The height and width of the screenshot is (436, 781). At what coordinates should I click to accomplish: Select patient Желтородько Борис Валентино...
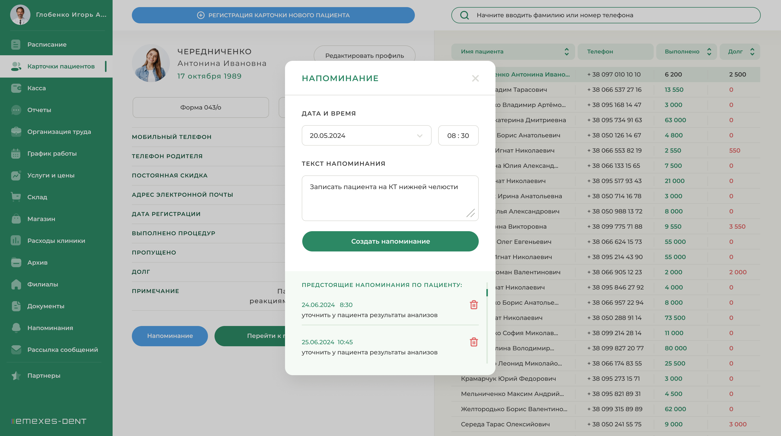tap(514, 409)
